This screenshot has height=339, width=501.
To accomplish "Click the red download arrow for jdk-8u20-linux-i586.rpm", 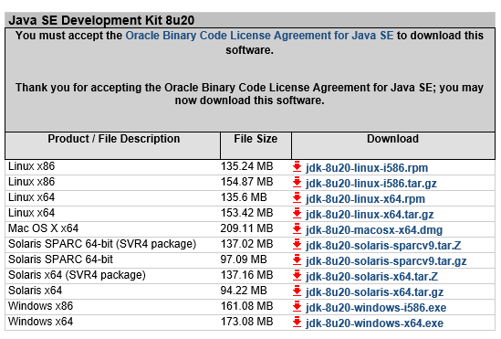I will tap(297, 166).
